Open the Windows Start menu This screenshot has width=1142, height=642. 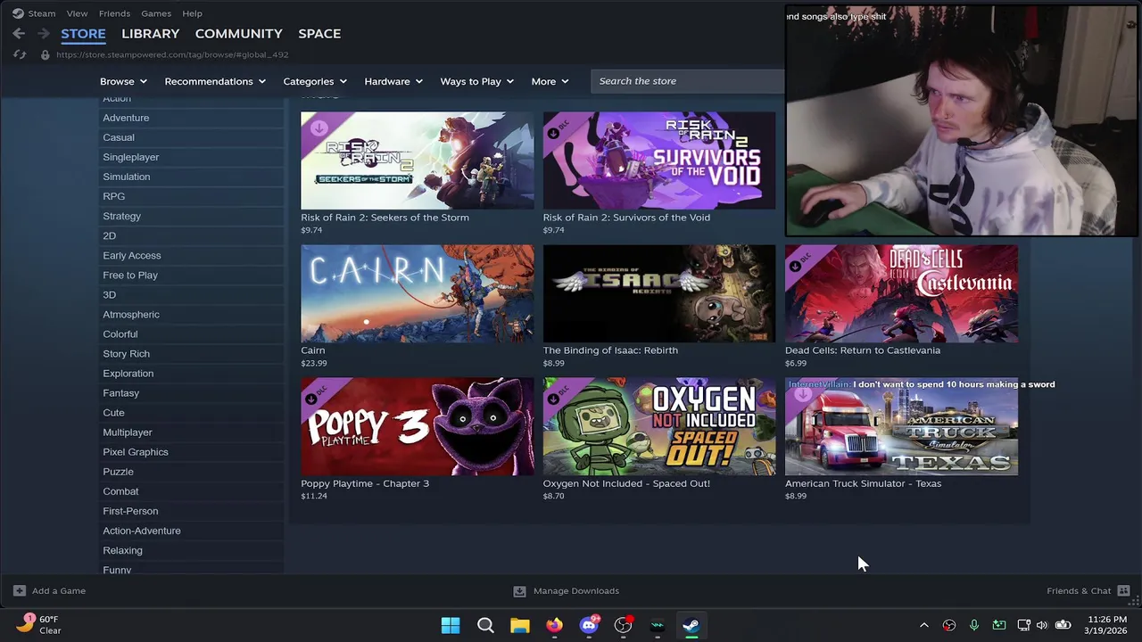(451, 625)
